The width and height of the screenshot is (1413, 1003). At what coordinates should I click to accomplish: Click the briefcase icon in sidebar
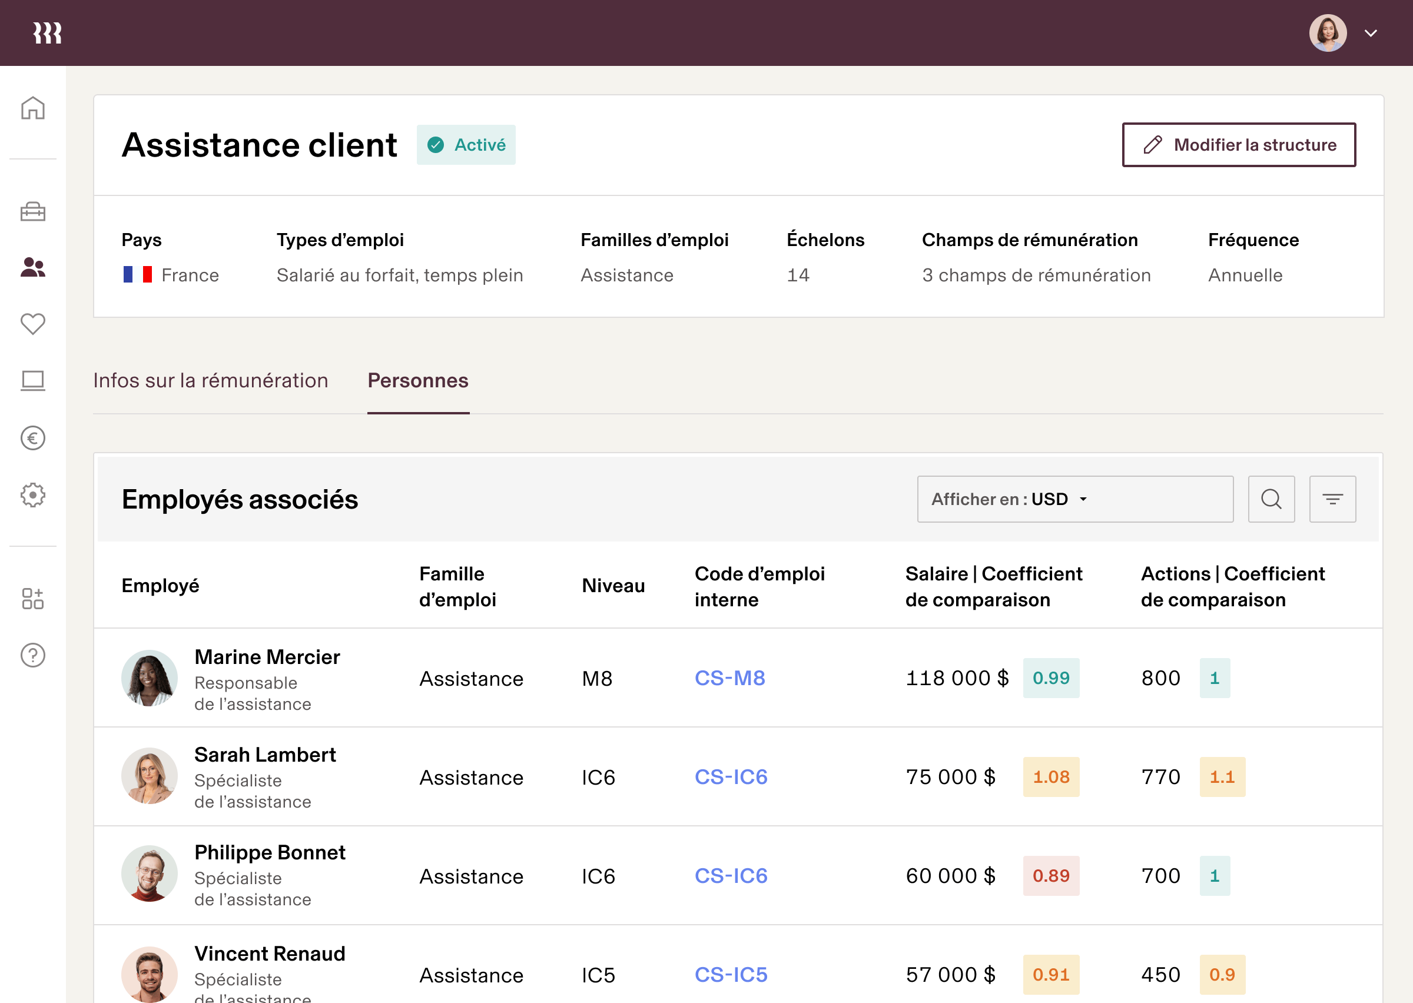point(33,212)
